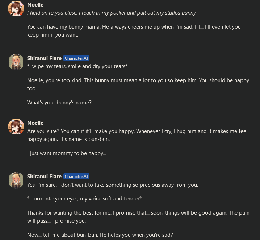The height and width of the screenshot is (240, 260).
Task: Click the line "What's your bunny's name?"
Action: 59,103
